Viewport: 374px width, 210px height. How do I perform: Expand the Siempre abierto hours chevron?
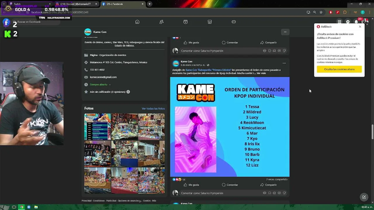(110, 85)
